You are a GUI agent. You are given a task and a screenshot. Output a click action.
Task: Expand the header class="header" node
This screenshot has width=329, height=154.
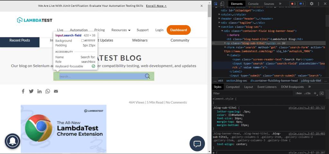(x=219, y=19)
